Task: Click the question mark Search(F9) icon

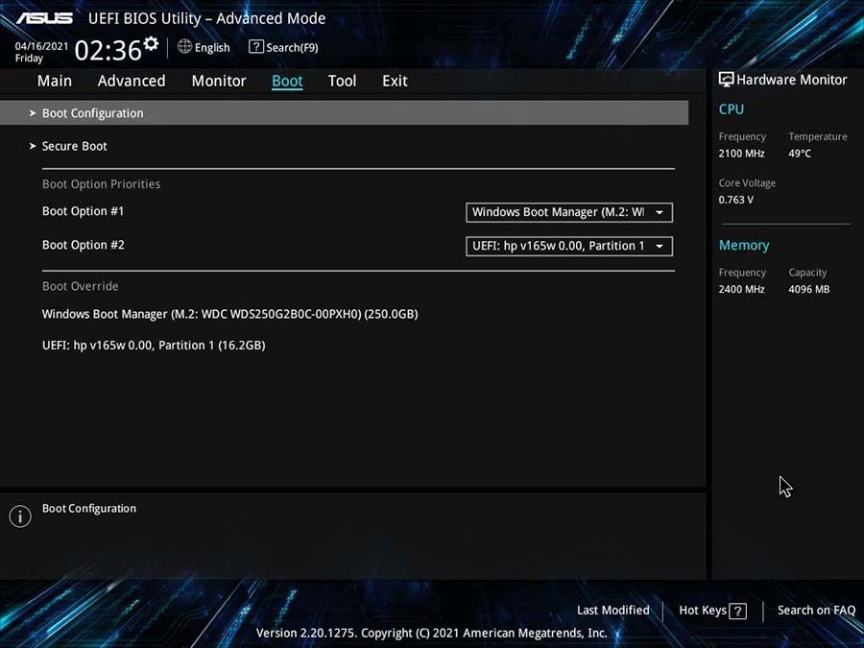Action: pos(255,47)
